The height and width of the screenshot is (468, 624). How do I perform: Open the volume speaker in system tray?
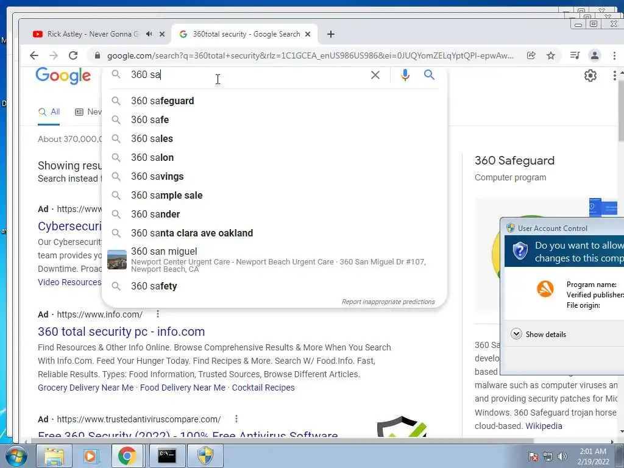click(x=562, y=456)
